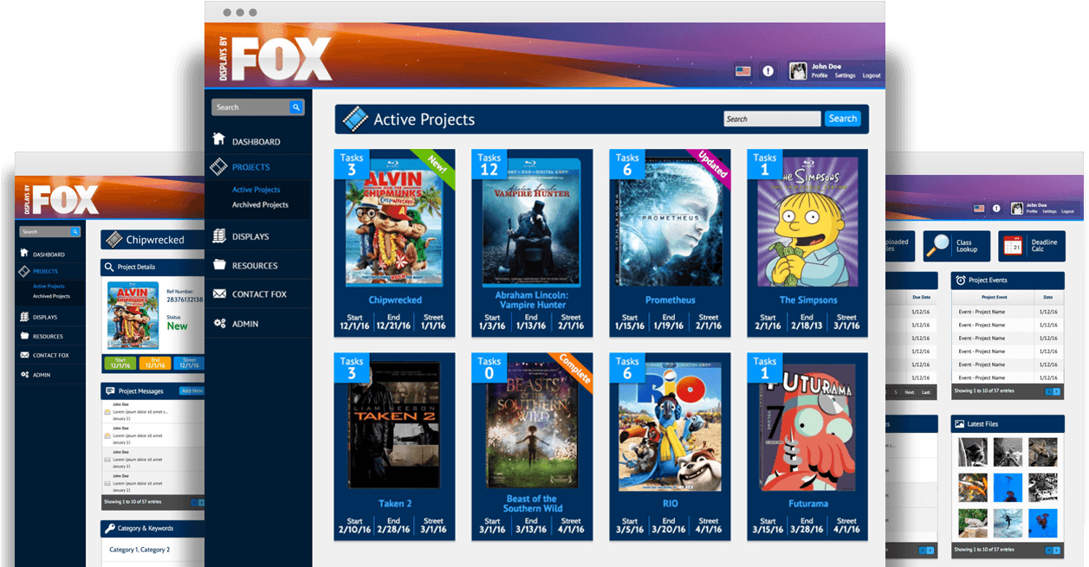This screenshot has width=1089, height=567.
Task: Click the 'Tasks 12' badge on Abraham Lincoln card
Action: 489,164
